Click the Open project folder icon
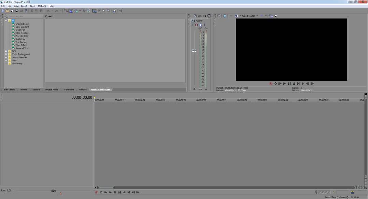The width and height of the screenshot is (368, 199). [8, 11]
